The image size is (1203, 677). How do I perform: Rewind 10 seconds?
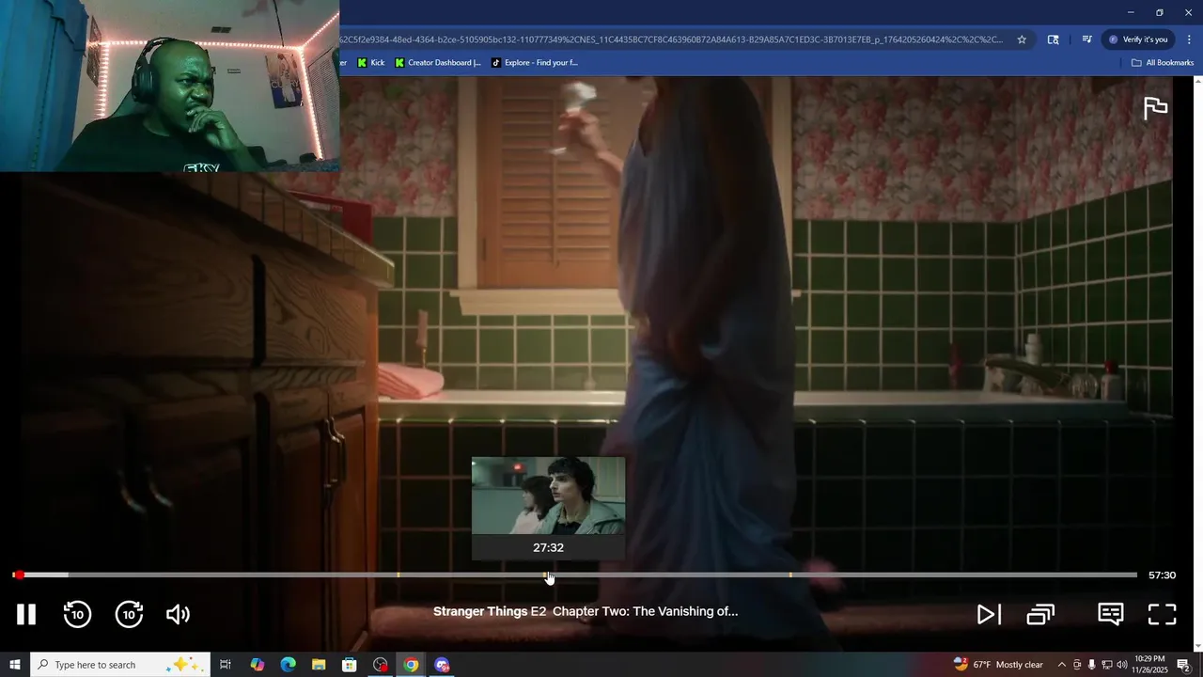[x=77, y=615]
